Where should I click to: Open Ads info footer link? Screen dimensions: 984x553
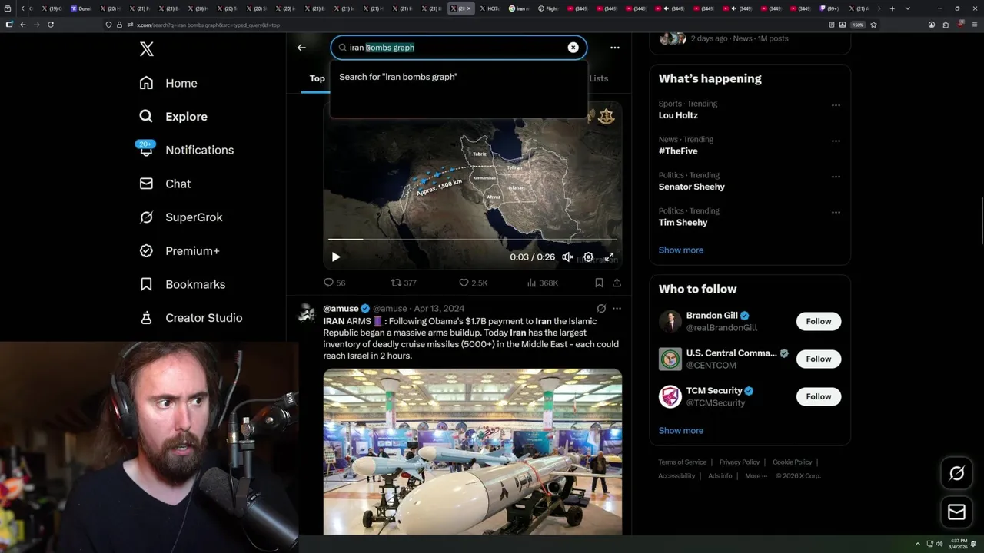[720, 476]
